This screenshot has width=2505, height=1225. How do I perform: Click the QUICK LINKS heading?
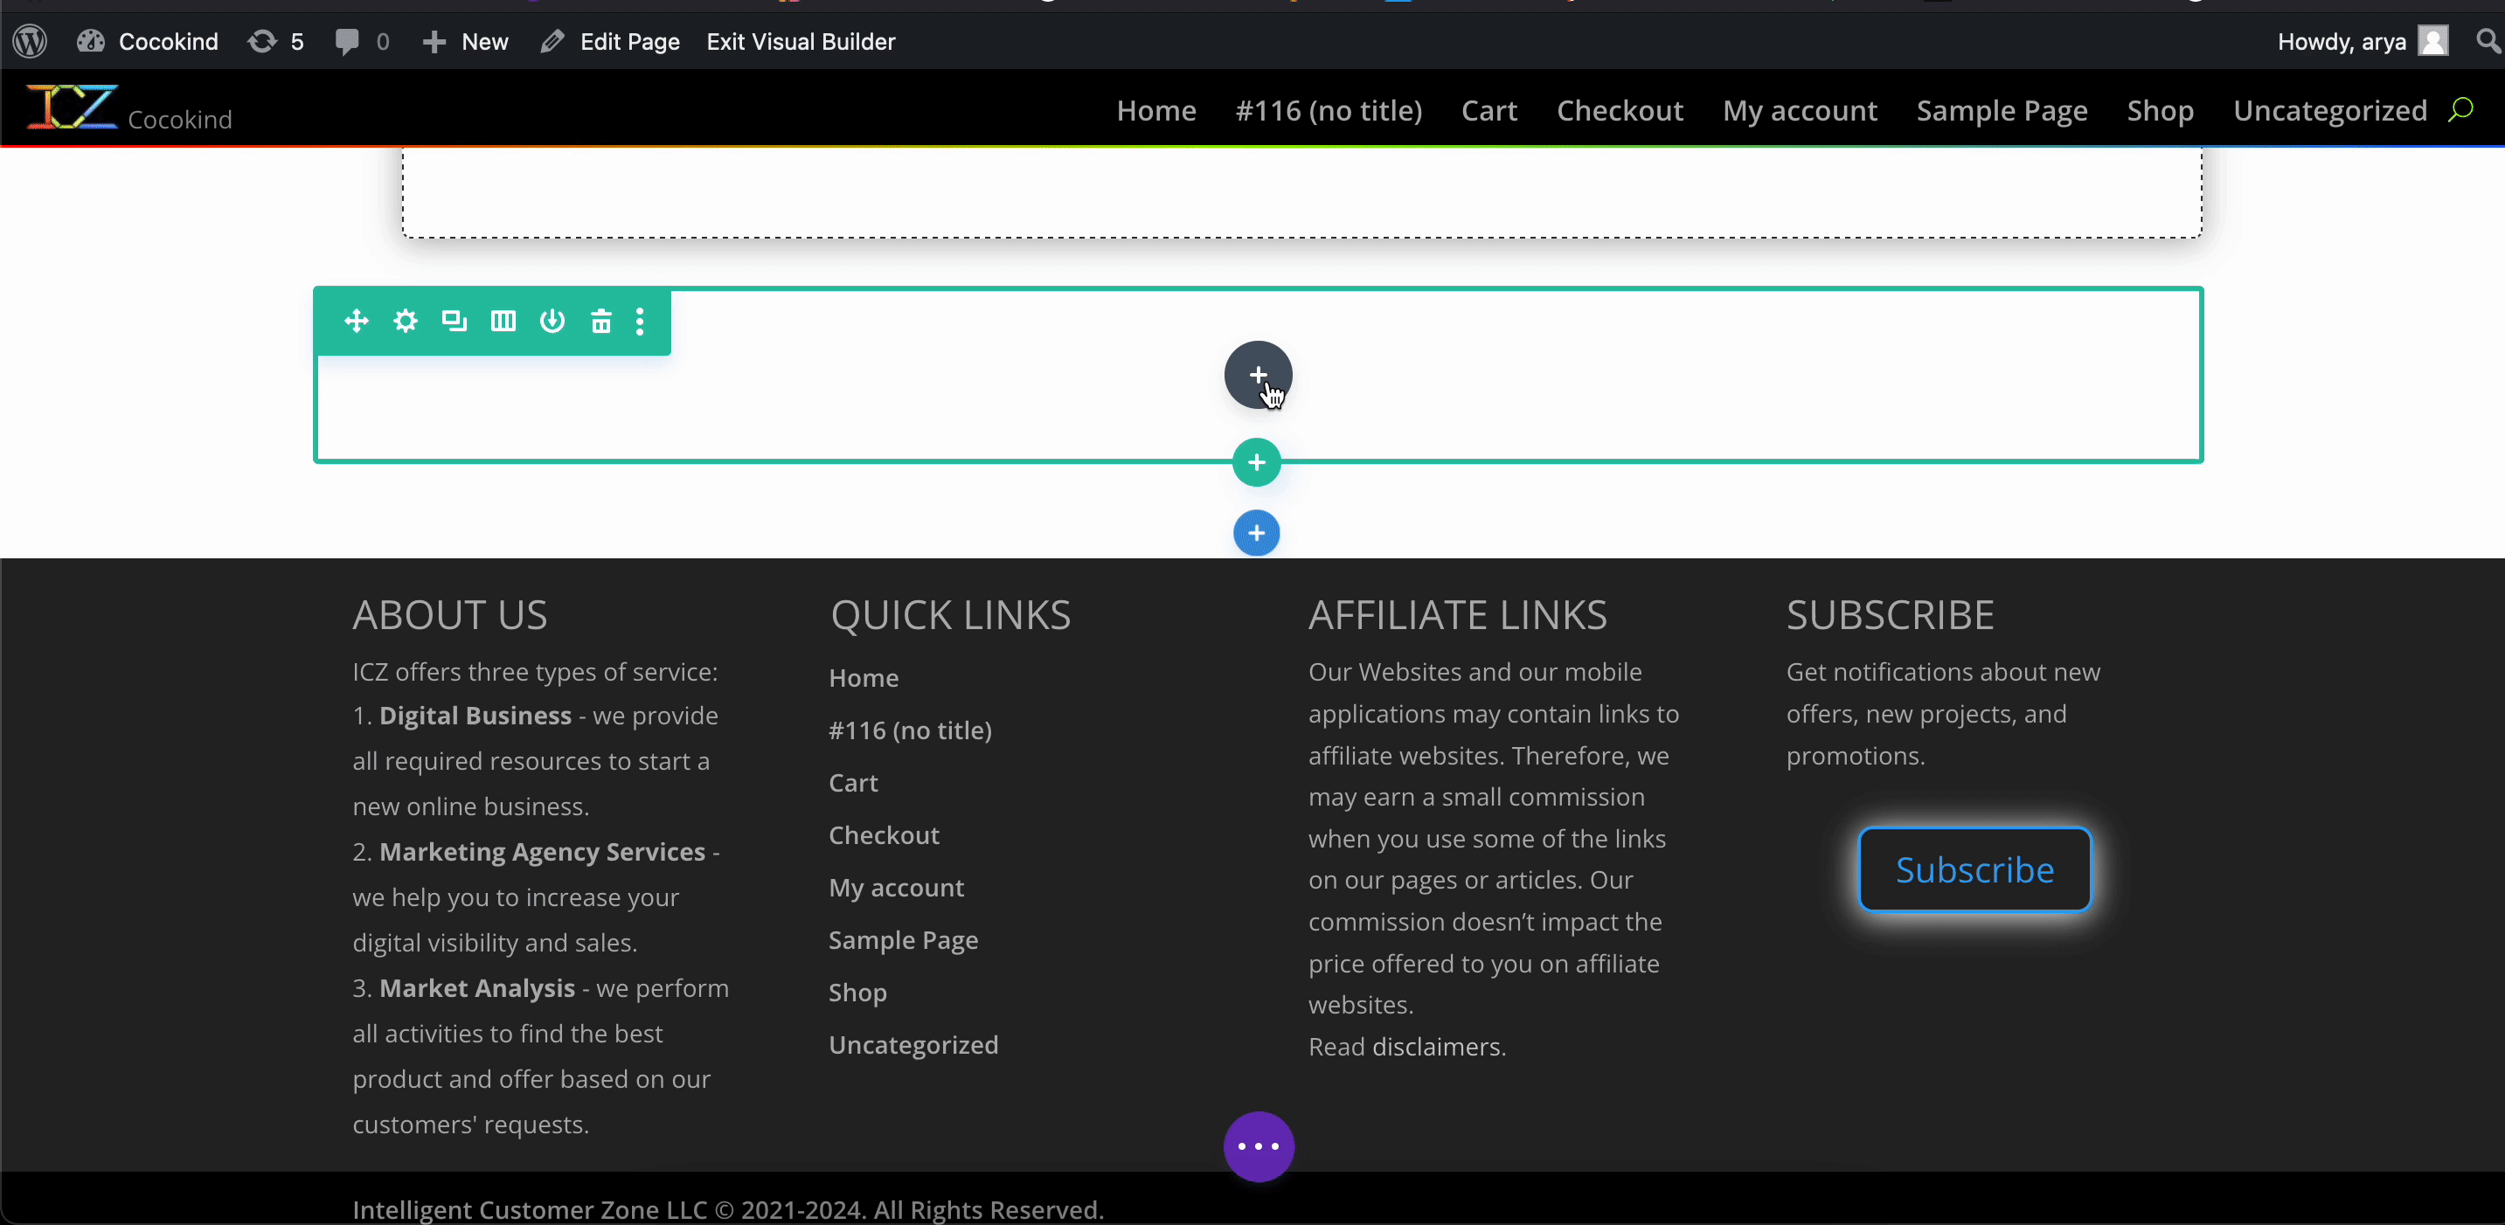pyautogui.click(x=950, y=615)
